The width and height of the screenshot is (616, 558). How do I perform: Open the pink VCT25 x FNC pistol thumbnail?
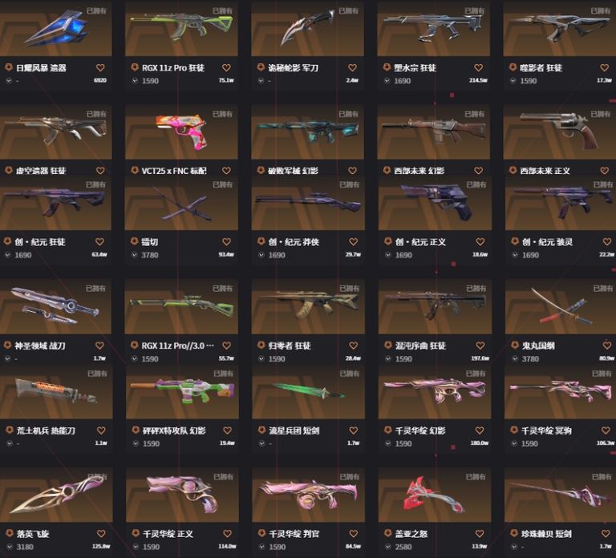coord(181,131)
